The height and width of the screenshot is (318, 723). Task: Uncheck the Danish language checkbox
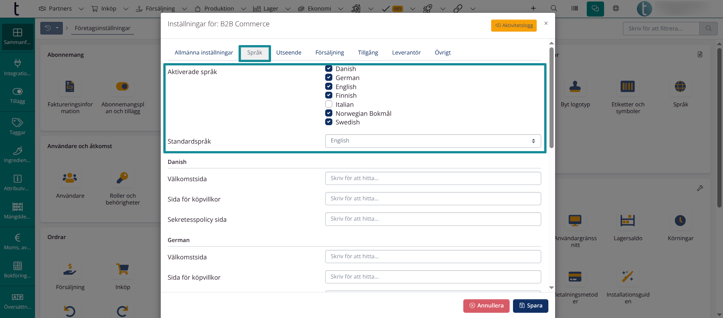[329, 68]
